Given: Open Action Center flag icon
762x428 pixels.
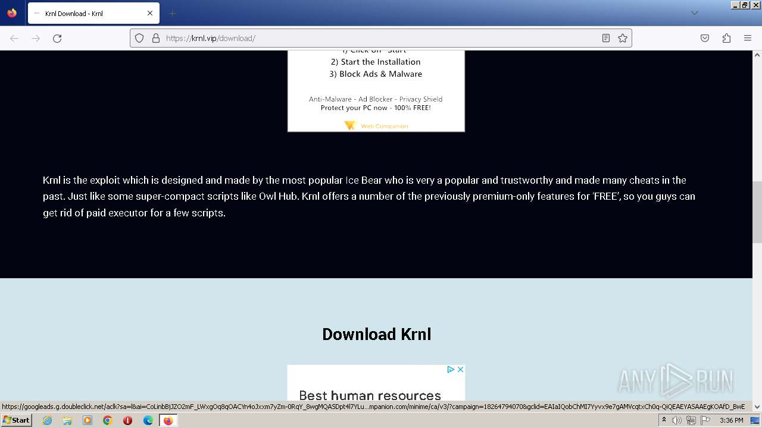Looking at the screenshot, I should (705, 420).
